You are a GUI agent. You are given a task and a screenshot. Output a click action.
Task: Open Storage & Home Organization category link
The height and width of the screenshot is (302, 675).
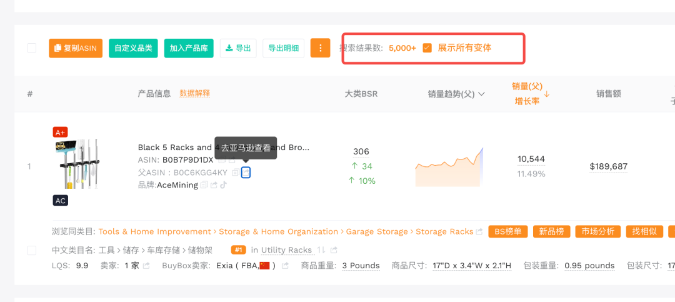click(279, 232)
